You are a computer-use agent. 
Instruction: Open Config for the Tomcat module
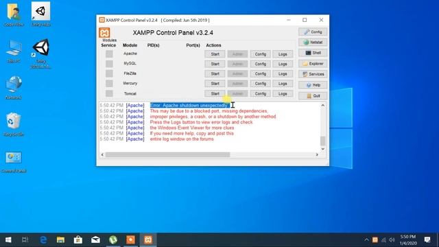point(261,93)
